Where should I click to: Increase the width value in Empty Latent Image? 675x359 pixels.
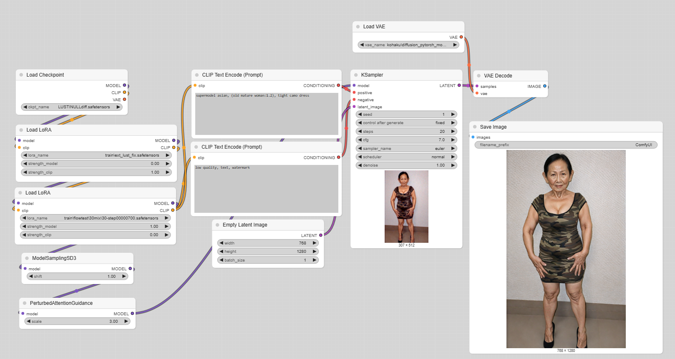315,243
